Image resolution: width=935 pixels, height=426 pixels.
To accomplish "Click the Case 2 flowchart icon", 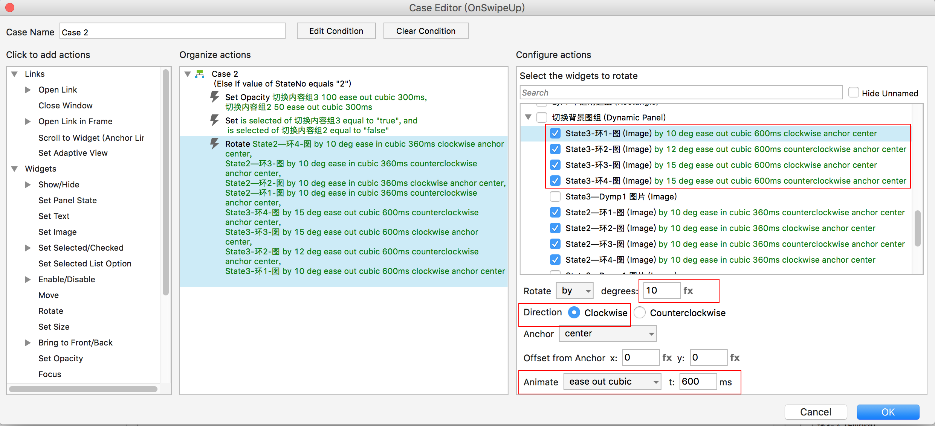I will (200, 74).
